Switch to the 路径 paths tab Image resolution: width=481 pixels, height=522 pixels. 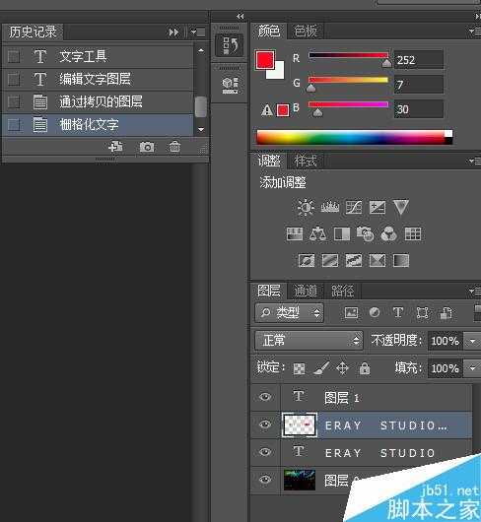point(342,292)
